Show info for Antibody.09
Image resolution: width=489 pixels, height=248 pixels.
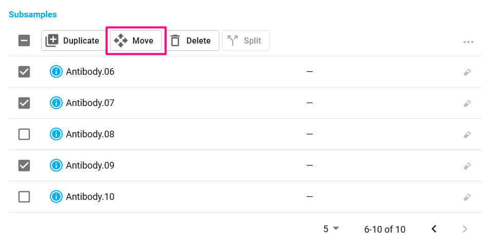tap(56, 165)
